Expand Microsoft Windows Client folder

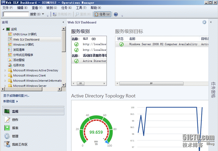click(x=5, y=75)
